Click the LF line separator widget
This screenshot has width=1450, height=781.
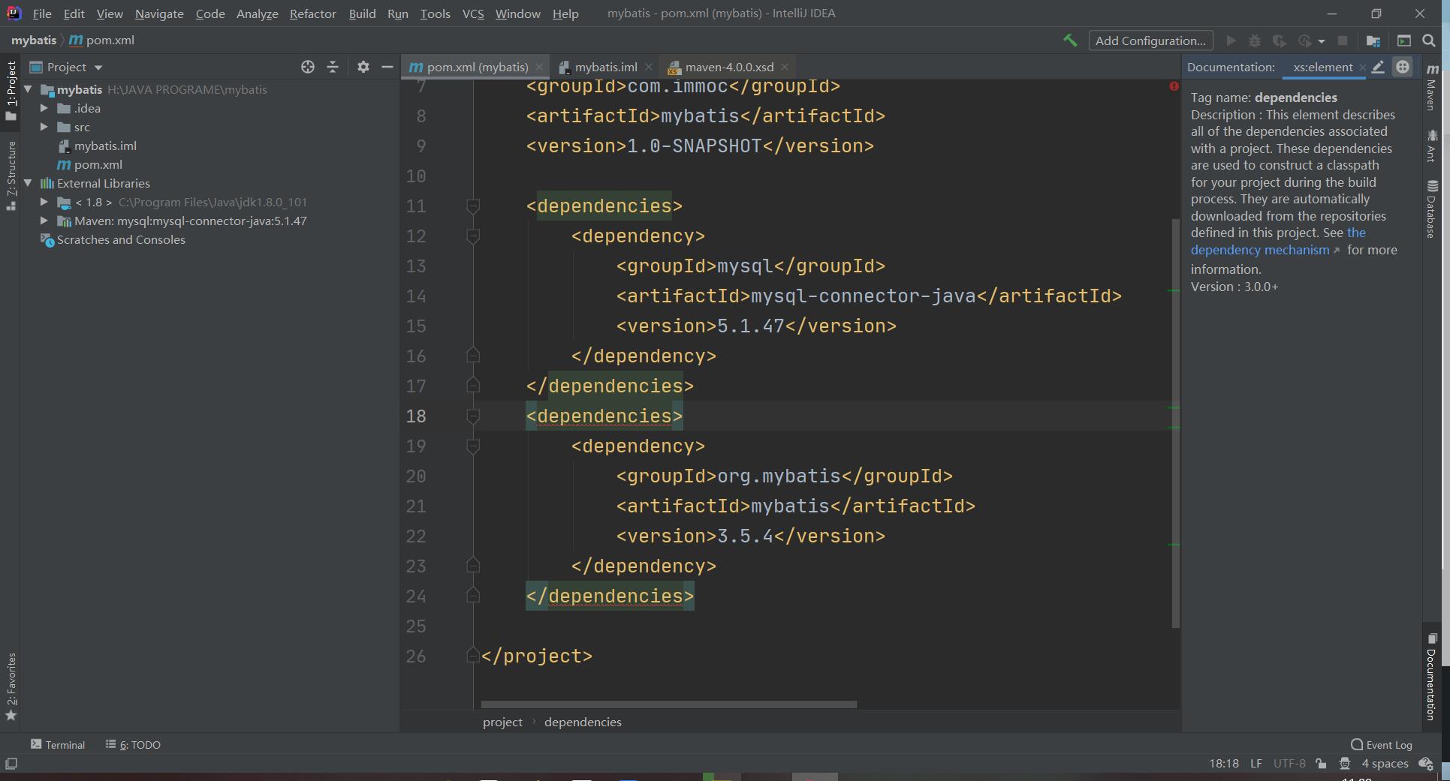1256,764
